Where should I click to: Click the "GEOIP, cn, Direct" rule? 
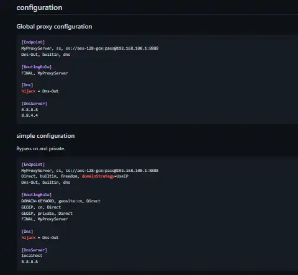41,207
